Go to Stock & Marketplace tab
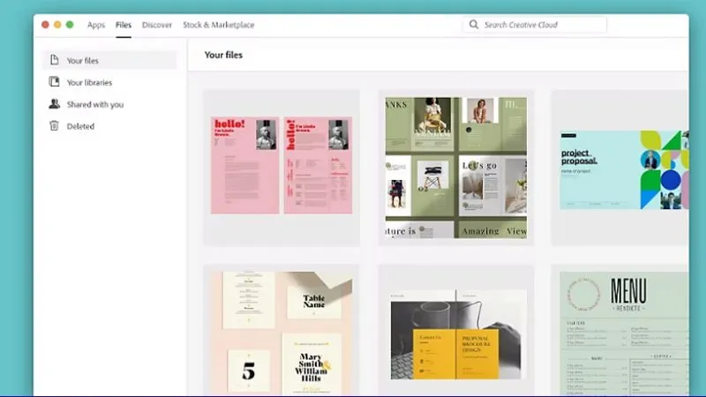The width and height of the screenshot is (706, 397). click(x=218, y=25)
